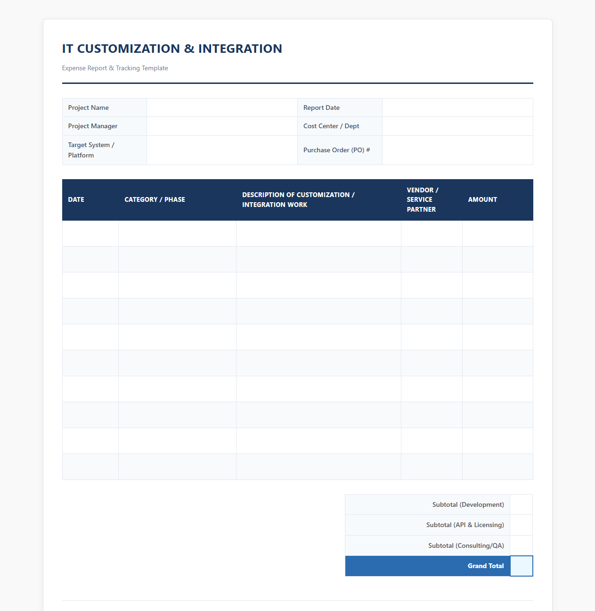Click the Cost Center / Dept label
This screenshot has height=611, width=595.
[331, 126]
